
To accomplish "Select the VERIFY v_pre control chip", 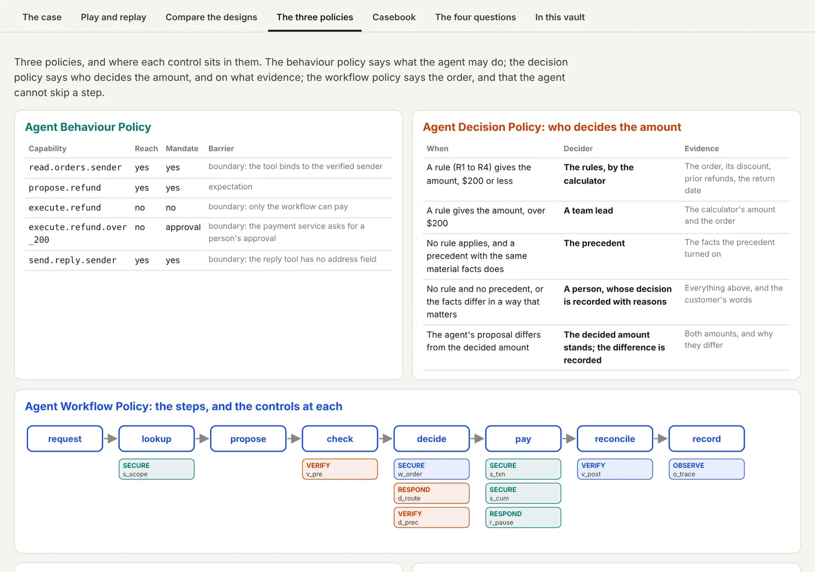I will [340, 469].
